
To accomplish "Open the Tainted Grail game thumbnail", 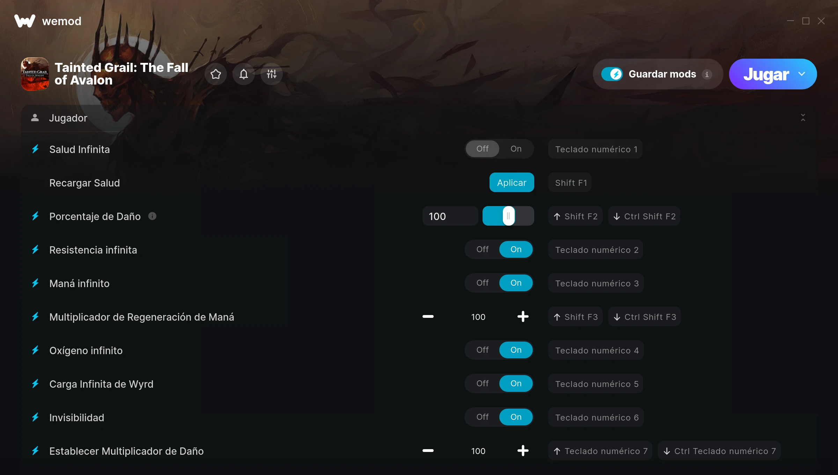I will [35, 74].
